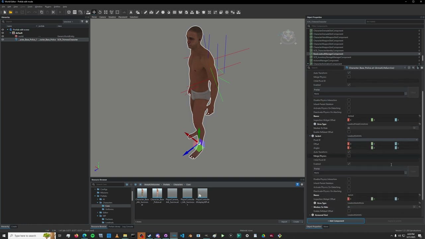The height and width of the screenshot is (239, 425).
Task: Click the Add Component button
Action: (x=336, y=221)
